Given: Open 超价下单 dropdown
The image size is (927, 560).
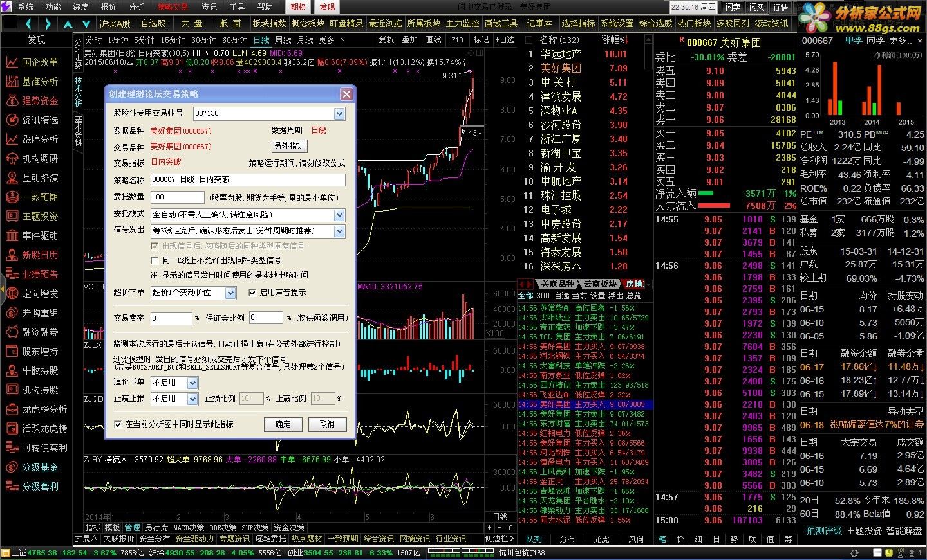Looking at the screenshot, I should click(231, 293).
